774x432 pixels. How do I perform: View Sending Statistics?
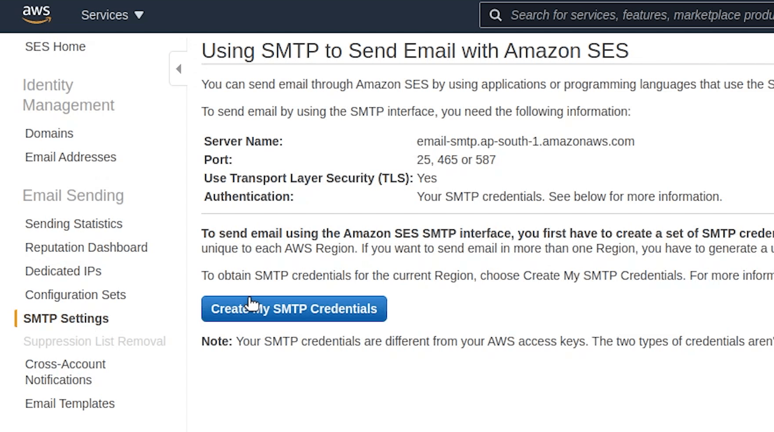(x=74, y=224)
